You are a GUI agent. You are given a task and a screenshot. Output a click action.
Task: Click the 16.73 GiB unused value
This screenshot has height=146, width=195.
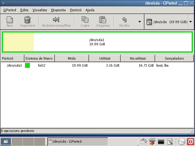146,65
